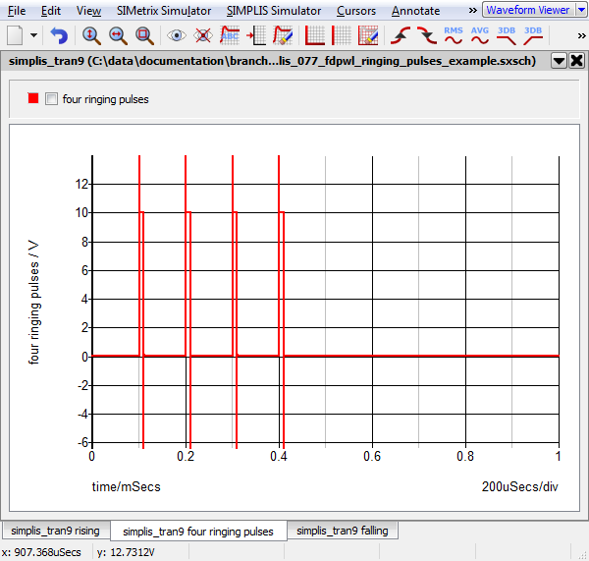This screenshot has height=561, width=589.
Task: Toggle the four ringing pulses checkbox
Action: pyautogui.click(x=52, y=99)
